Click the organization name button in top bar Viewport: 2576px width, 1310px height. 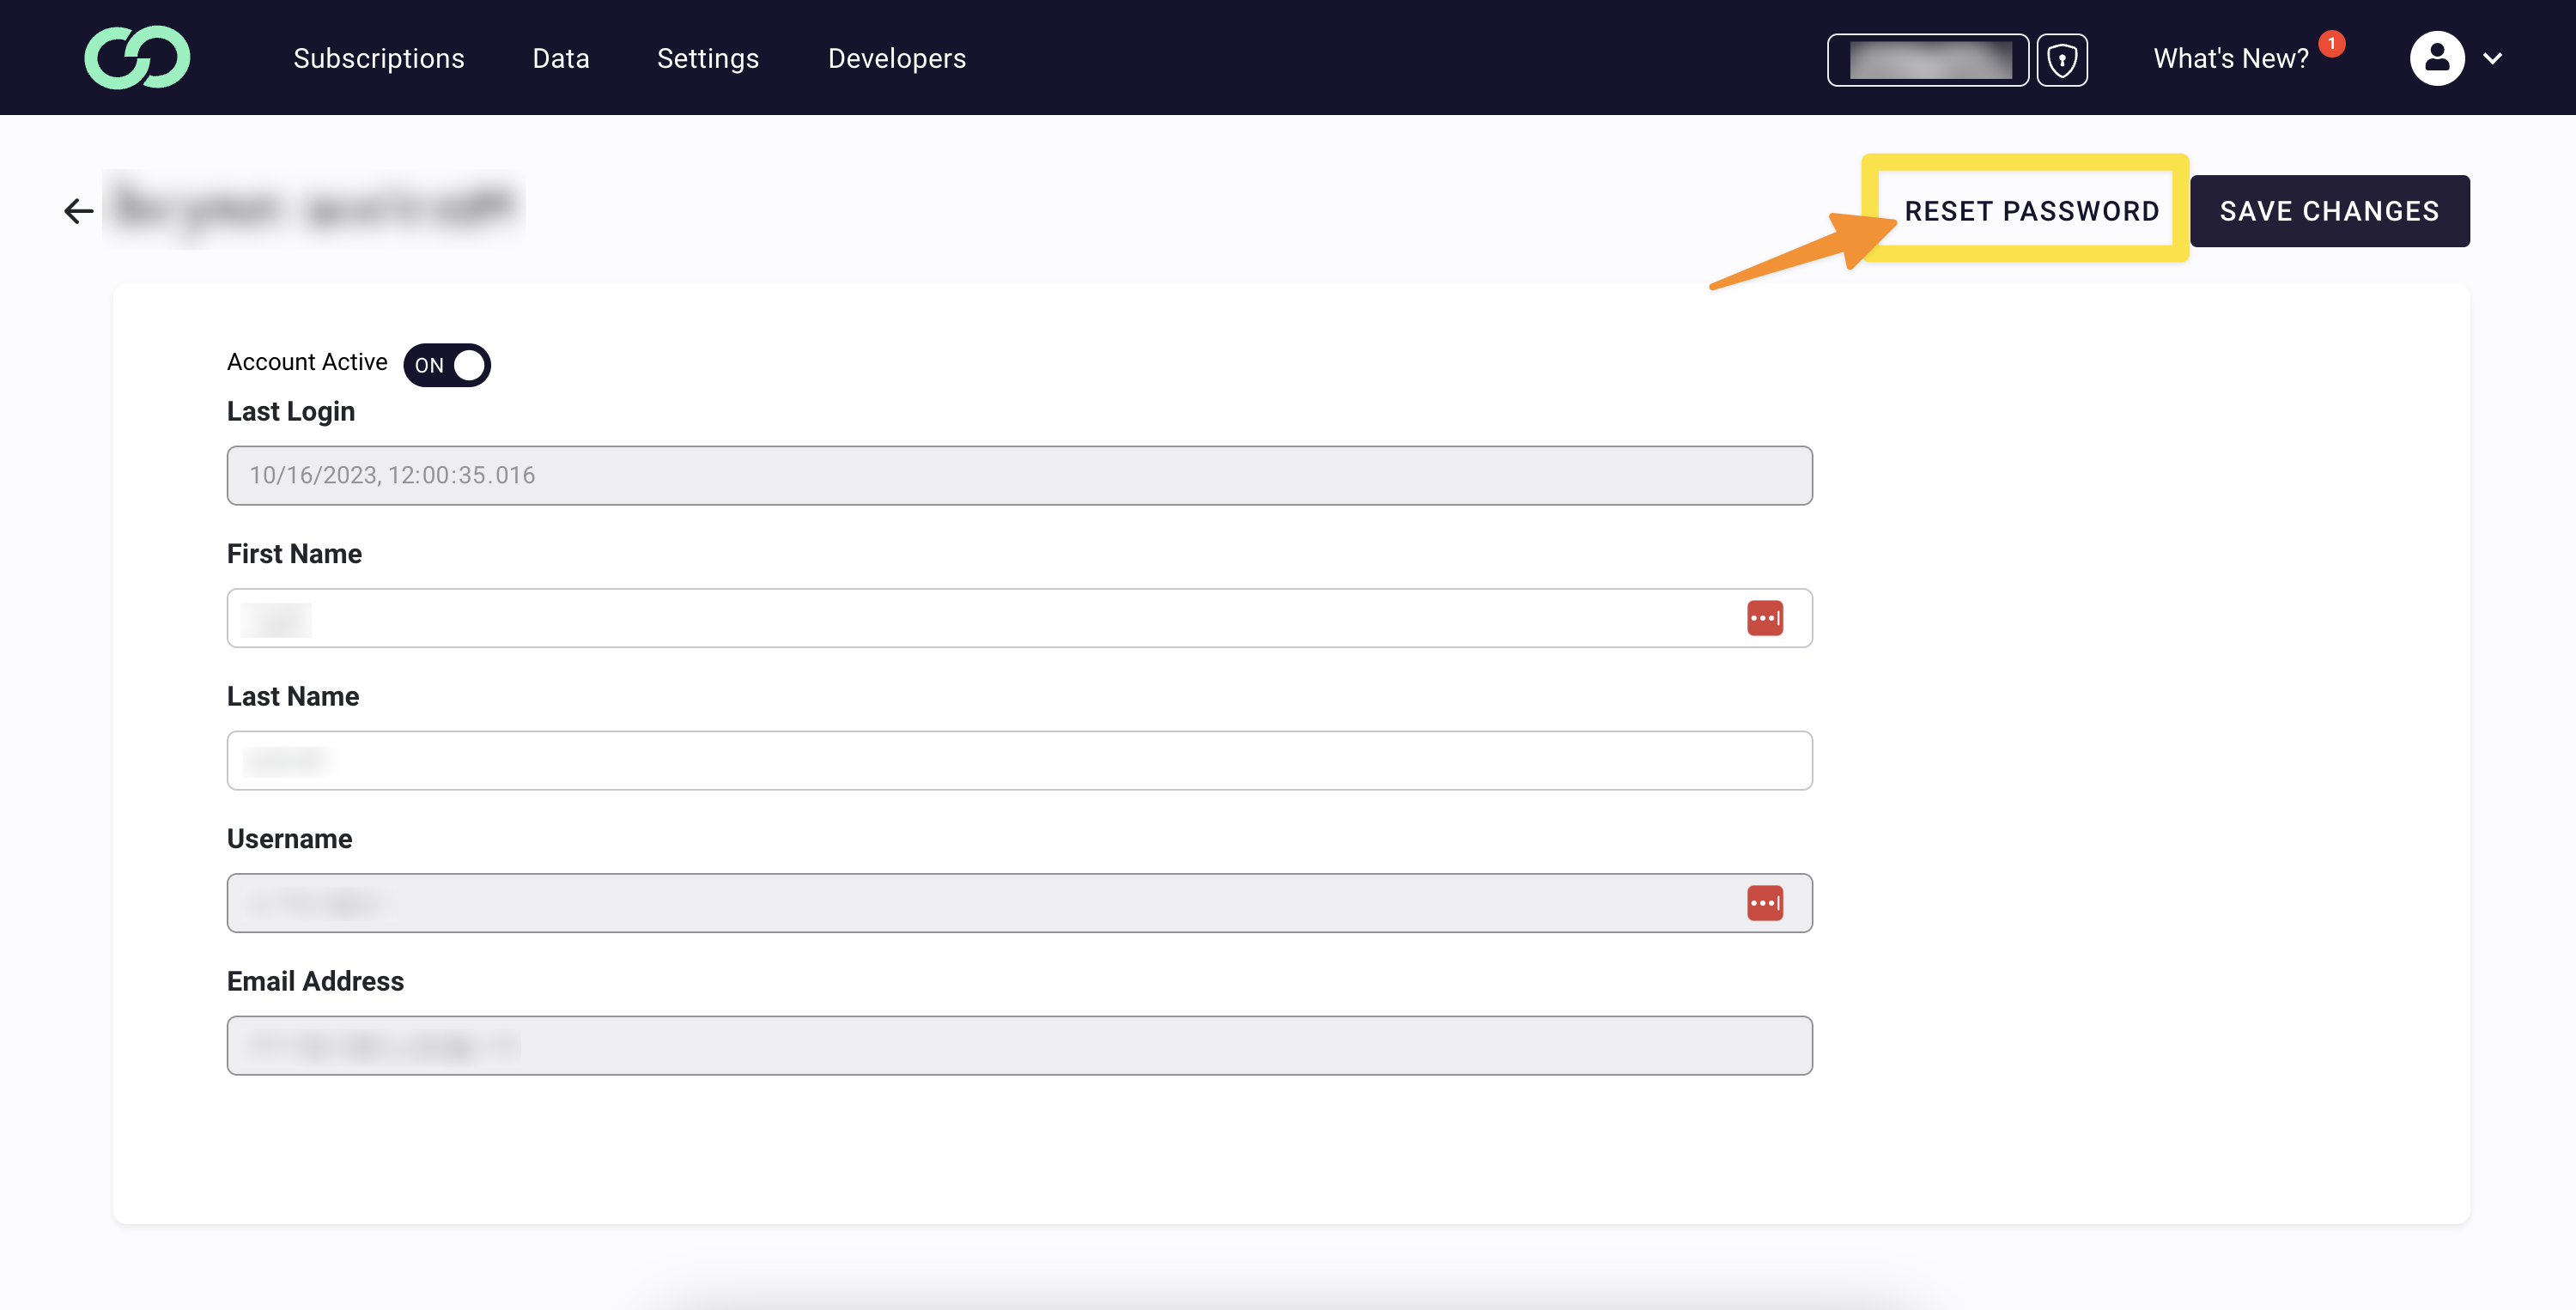tap(1928, 59)
